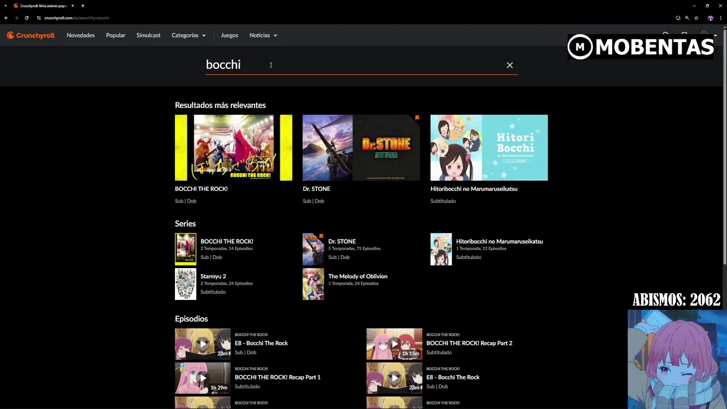Open Chrome's three-dot menu

tap(720, 18)
